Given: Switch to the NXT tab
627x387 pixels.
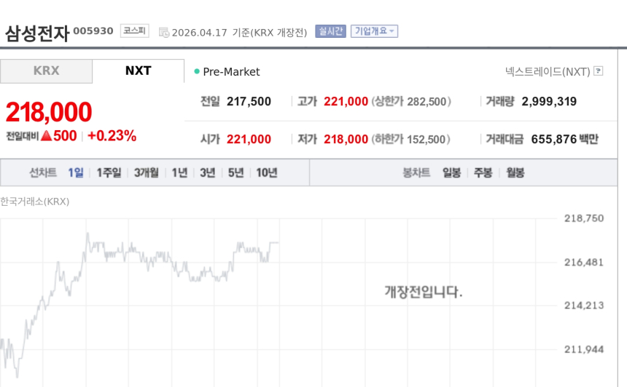Looking at the screenshot, I should click(138, 71).
